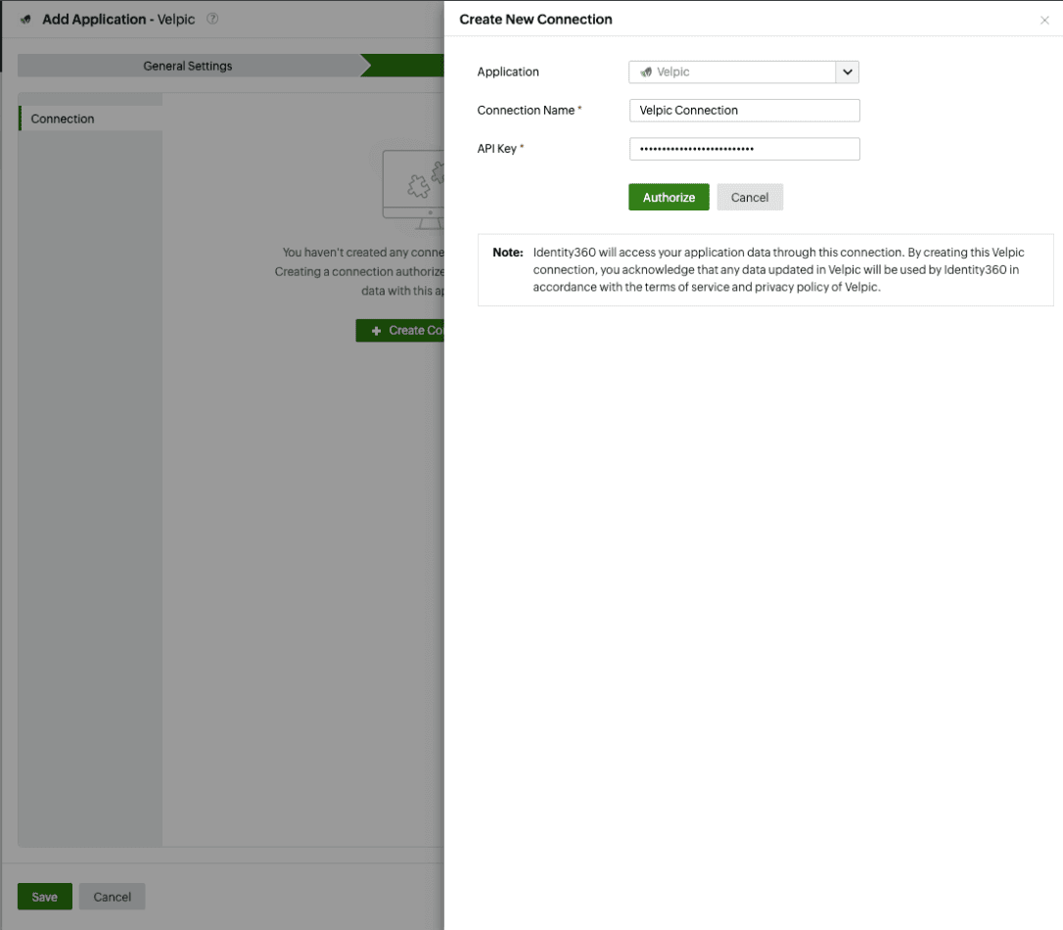Screen dimensions: 1063x930
Task: Focus the Connection Name input field
Action: point(744,111)
